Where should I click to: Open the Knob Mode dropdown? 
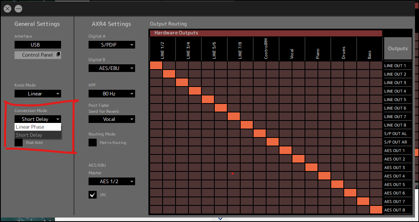click(x=38, y=94)
